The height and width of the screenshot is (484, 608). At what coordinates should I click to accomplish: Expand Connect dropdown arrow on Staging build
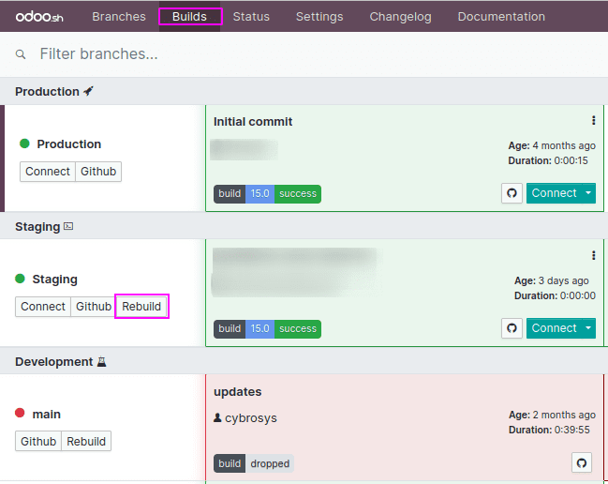click(x=588, y=328)
